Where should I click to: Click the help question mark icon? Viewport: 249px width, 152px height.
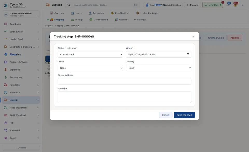click(x=243, y=5)
